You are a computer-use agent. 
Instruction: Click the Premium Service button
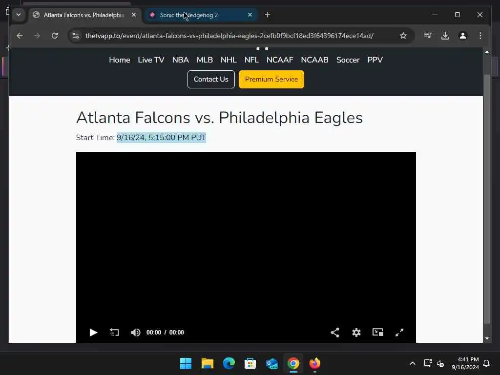(271, 80)
